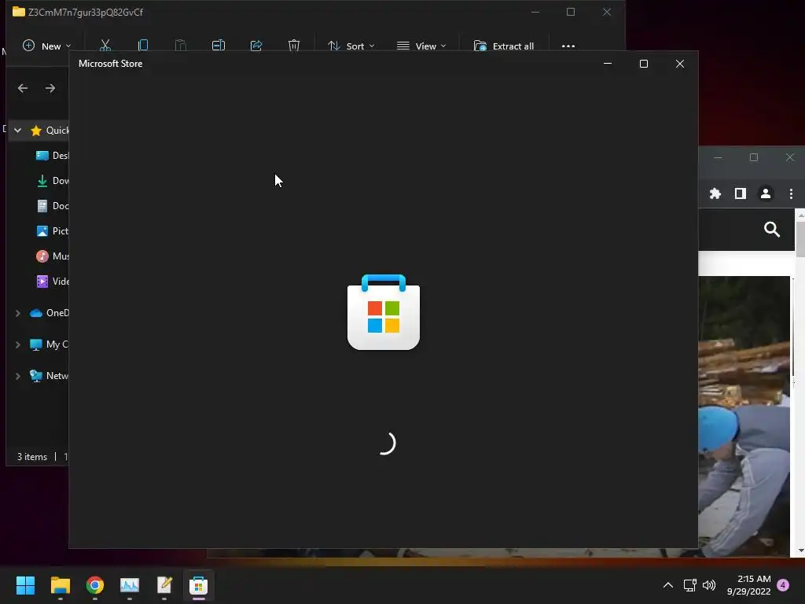Go back in File Explorer
805x604 pixels.
(x=23, y=88)
